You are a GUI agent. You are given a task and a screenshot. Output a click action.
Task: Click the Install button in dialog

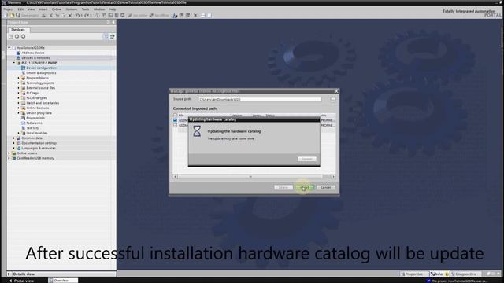305,187
